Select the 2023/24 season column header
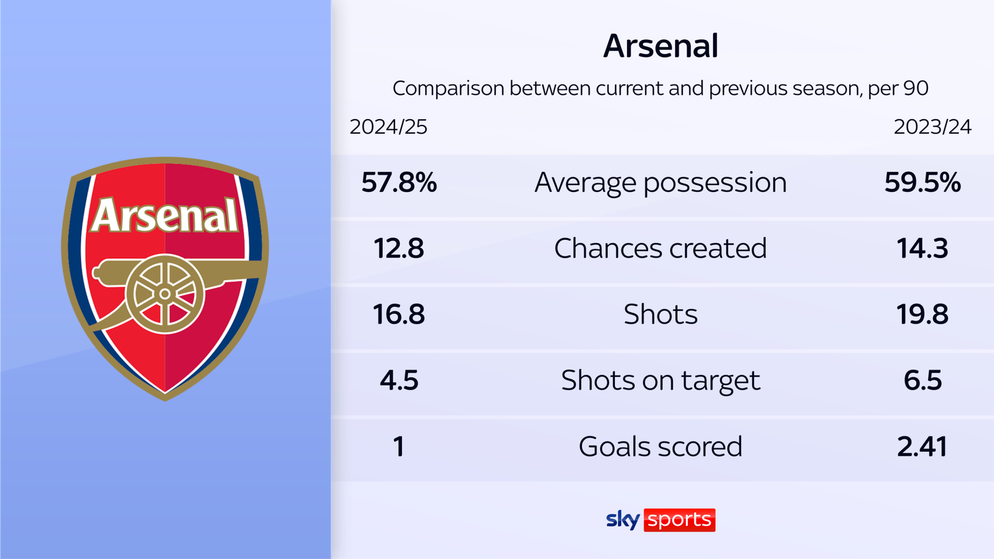Viewport: 994px width, 559px height. click(x=932, y=127)
